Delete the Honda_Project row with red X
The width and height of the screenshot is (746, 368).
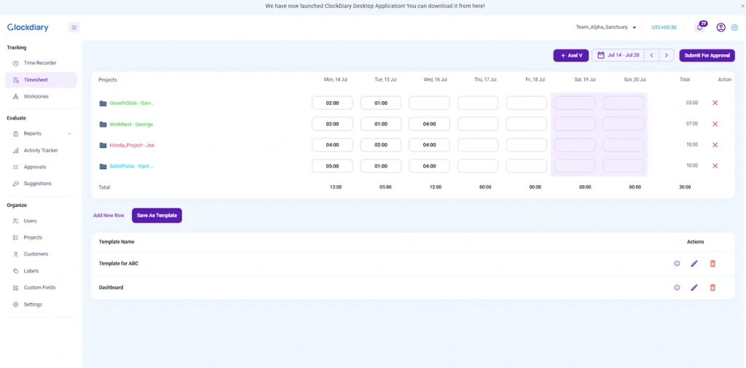pyautogui.click(x=715, y=145)
